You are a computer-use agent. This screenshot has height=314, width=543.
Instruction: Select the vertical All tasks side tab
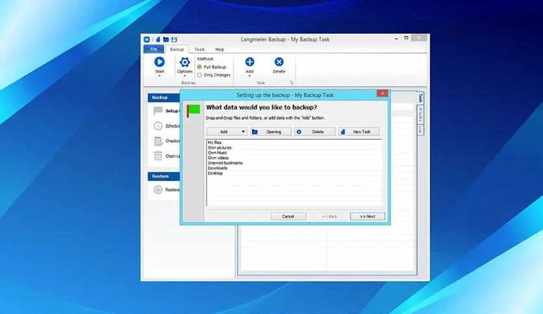pos(421,114)
